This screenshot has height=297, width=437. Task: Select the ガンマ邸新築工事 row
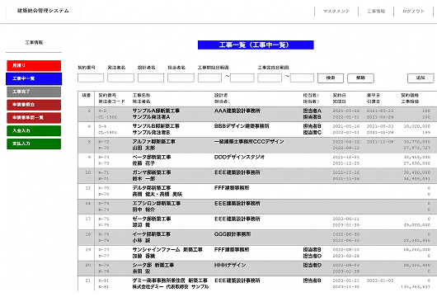257,176
